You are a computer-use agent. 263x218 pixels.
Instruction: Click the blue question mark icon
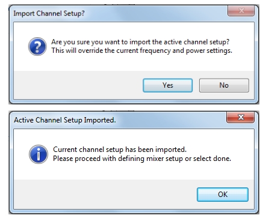tap(37, 46)
